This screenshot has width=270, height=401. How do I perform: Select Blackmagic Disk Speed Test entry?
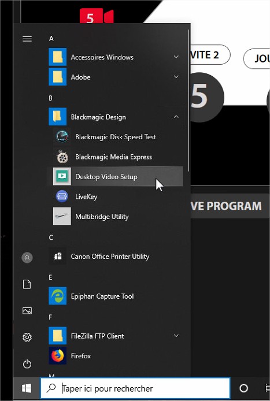click(115, 137)
